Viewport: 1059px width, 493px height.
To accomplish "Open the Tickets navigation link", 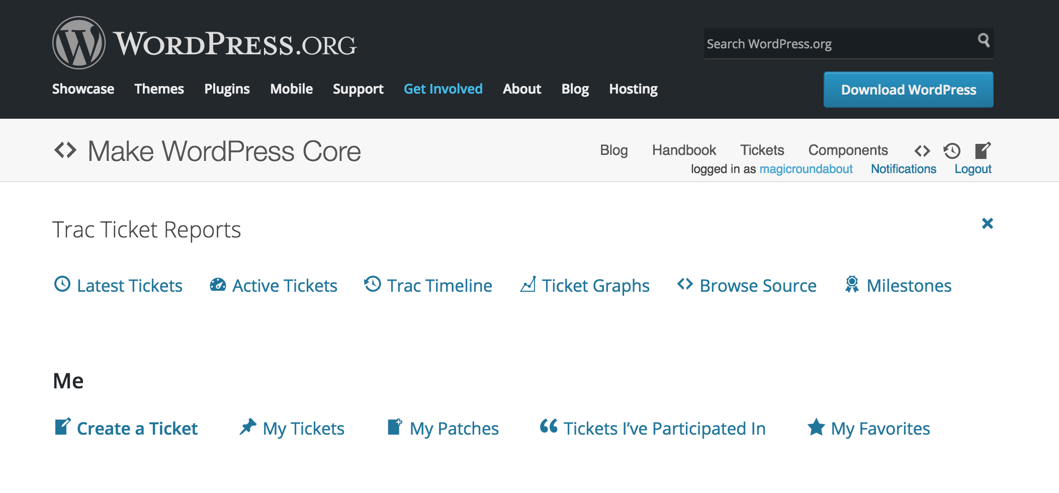I will coord(762,150).
